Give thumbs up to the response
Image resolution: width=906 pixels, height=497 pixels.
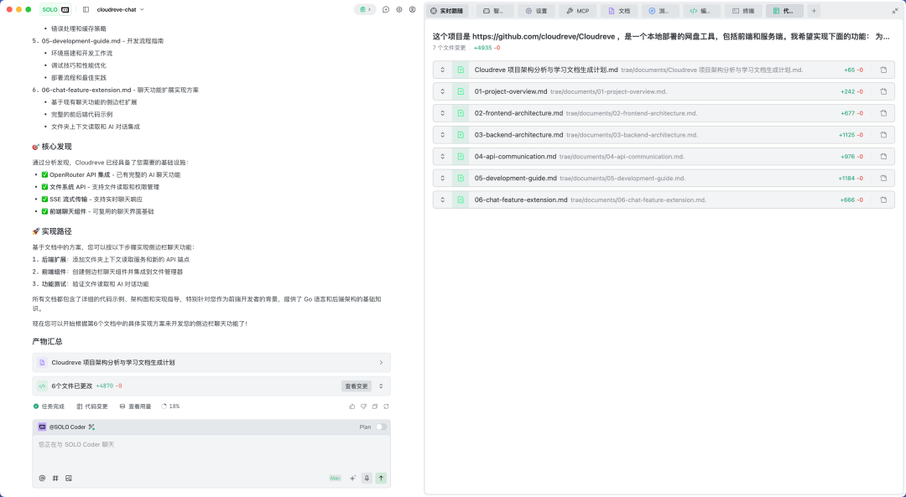pyautogui.click(x=351, y=406)
